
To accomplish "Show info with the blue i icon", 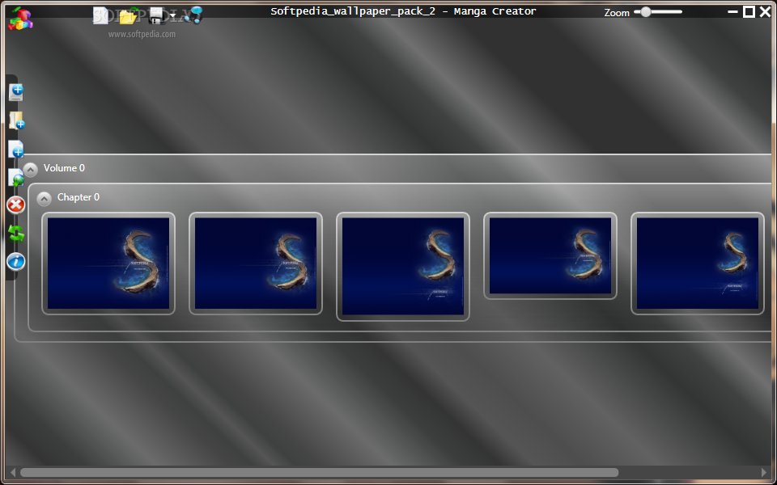I will (x=16, y=261).
